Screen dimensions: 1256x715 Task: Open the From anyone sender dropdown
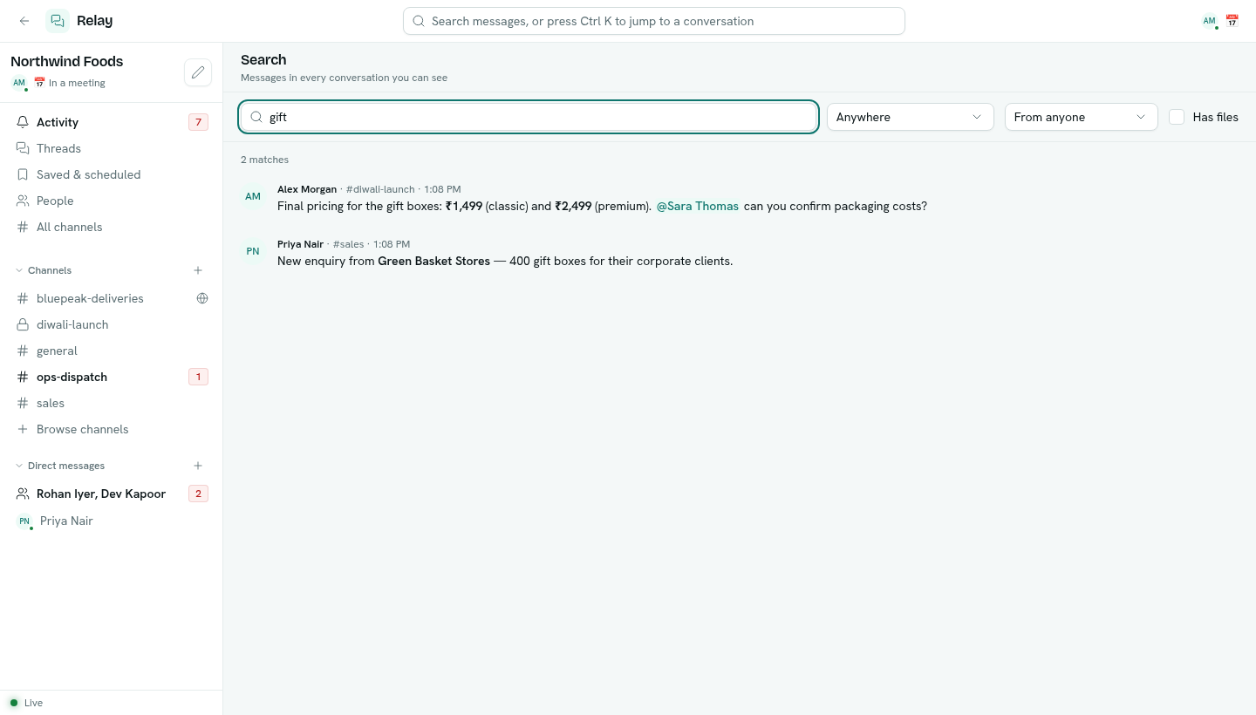[1081, 117]
